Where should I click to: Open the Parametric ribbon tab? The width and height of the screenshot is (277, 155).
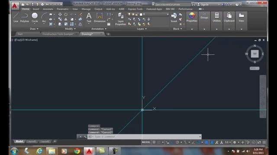pyautogui.click(x=62, y=9)
